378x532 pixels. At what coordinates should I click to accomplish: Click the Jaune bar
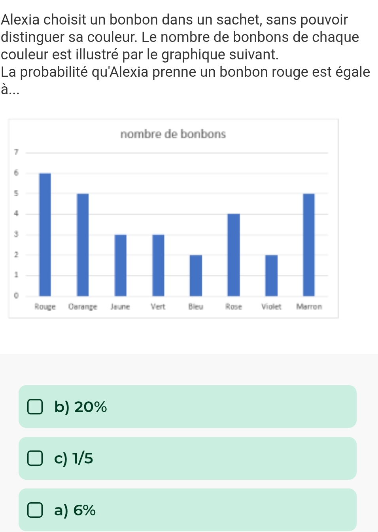tap(121, 265)
